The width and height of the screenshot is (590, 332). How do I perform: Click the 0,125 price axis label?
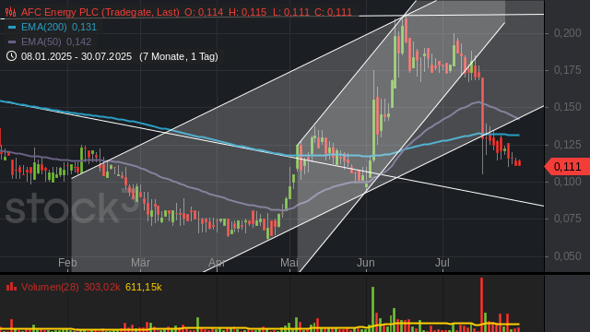(x=568, y=145)
